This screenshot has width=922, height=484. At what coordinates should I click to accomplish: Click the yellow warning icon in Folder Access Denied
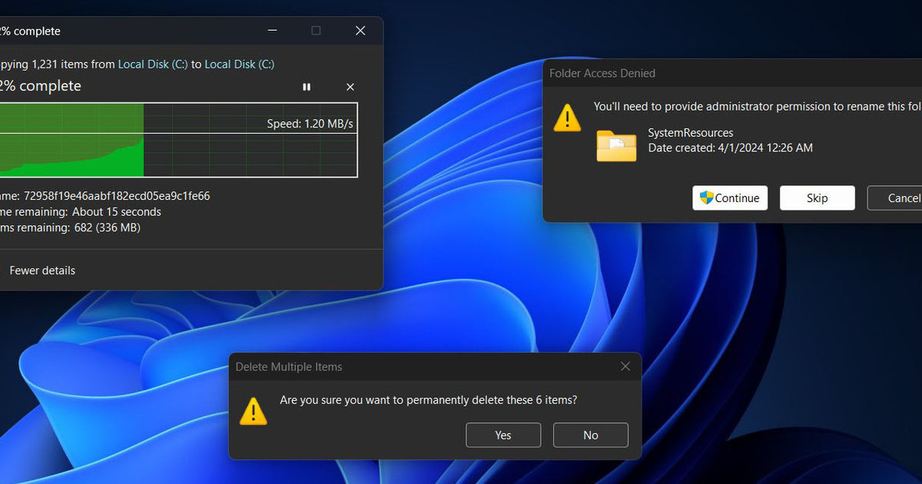(567, 118)
